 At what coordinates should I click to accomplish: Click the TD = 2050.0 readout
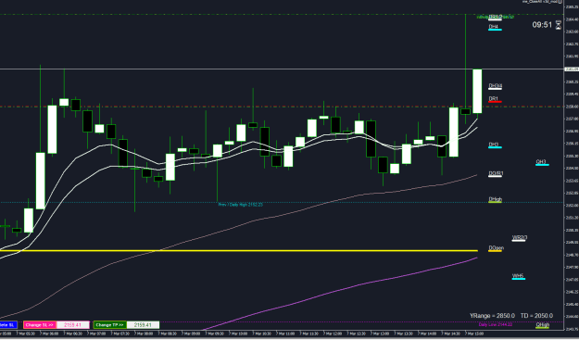pos(536,316)
